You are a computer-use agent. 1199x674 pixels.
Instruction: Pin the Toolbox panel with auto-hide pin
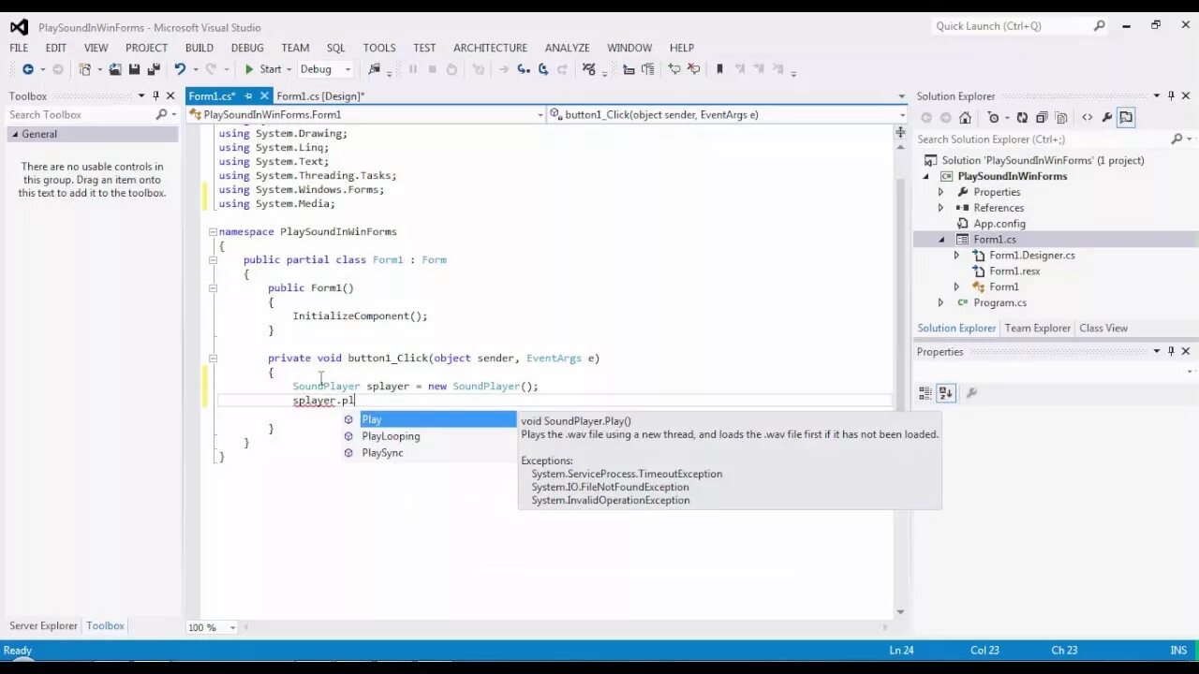point(155,95)
